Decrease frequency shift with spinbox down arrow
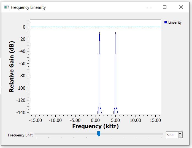This screenshot has height=148, width=192. (x=180, y=136)
